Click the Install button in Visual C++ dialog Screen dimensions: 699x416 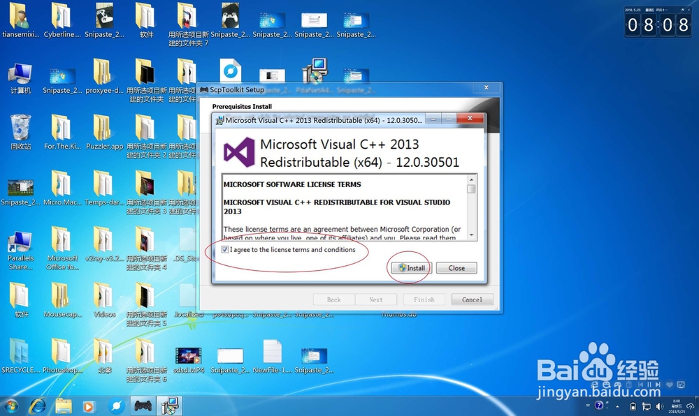click(411, 268)
